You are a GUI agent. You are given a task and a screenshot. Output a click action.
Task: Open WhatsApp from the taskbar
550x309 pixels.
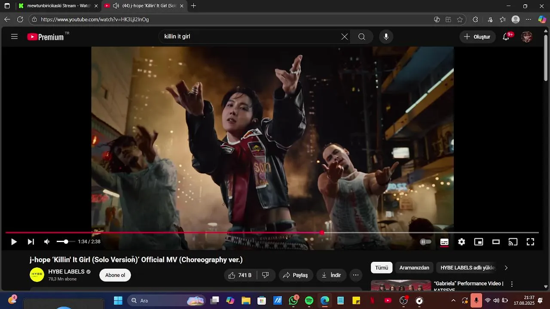[x=293, y=300]
